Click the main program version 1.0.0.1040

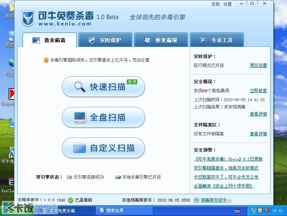(54, 200)
